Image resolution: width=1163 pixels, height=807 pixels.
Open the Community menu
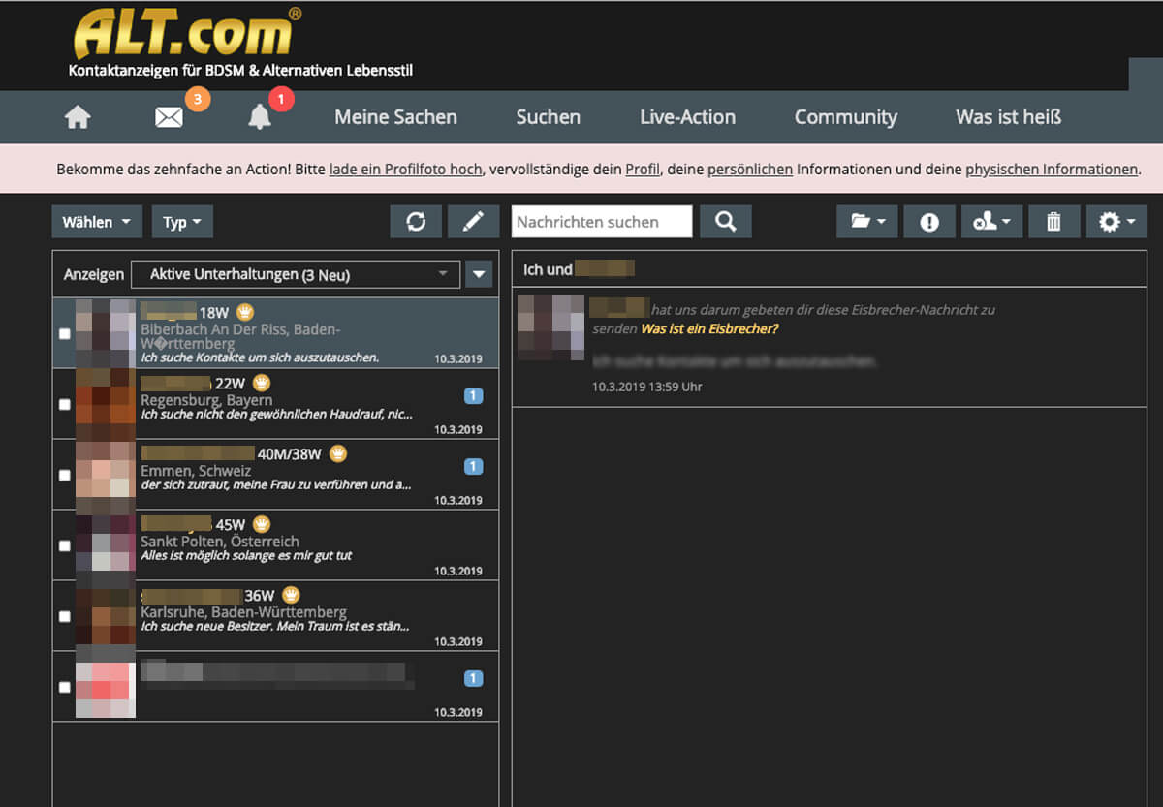click(x=846, y=117)
